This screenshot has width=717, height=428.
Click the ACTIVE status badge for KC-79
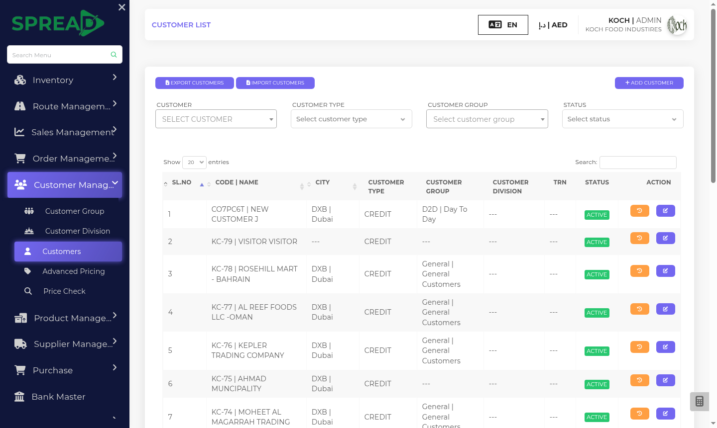597,242
